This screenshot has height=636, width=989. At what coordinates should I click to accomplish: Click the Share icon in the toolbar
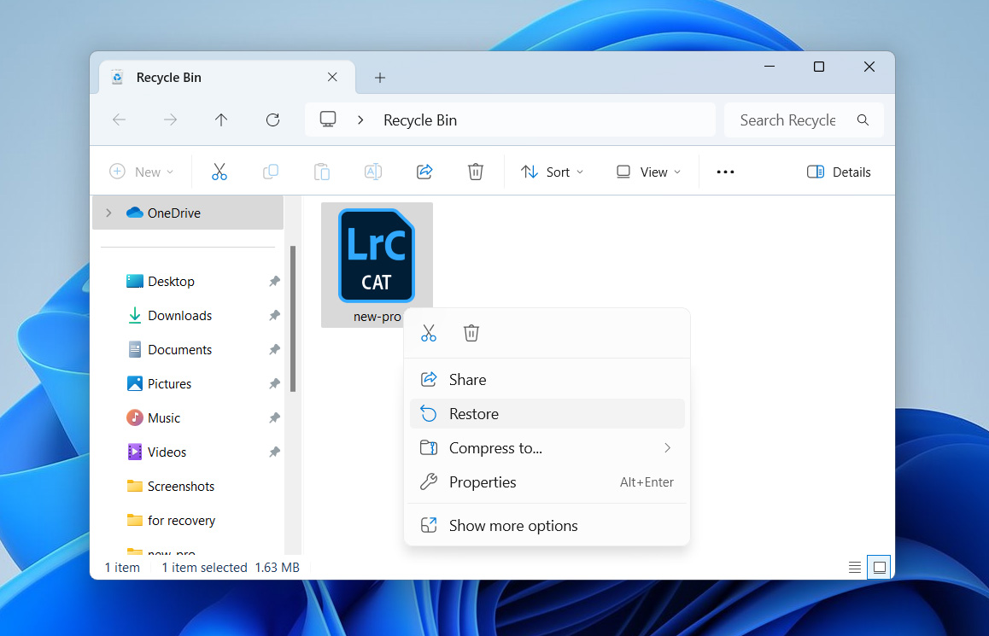pos(424,172)
